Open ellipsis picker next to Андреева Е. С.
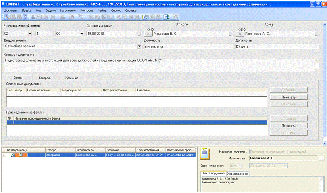This screenshot has height=193, width=327. click(230, 34)
